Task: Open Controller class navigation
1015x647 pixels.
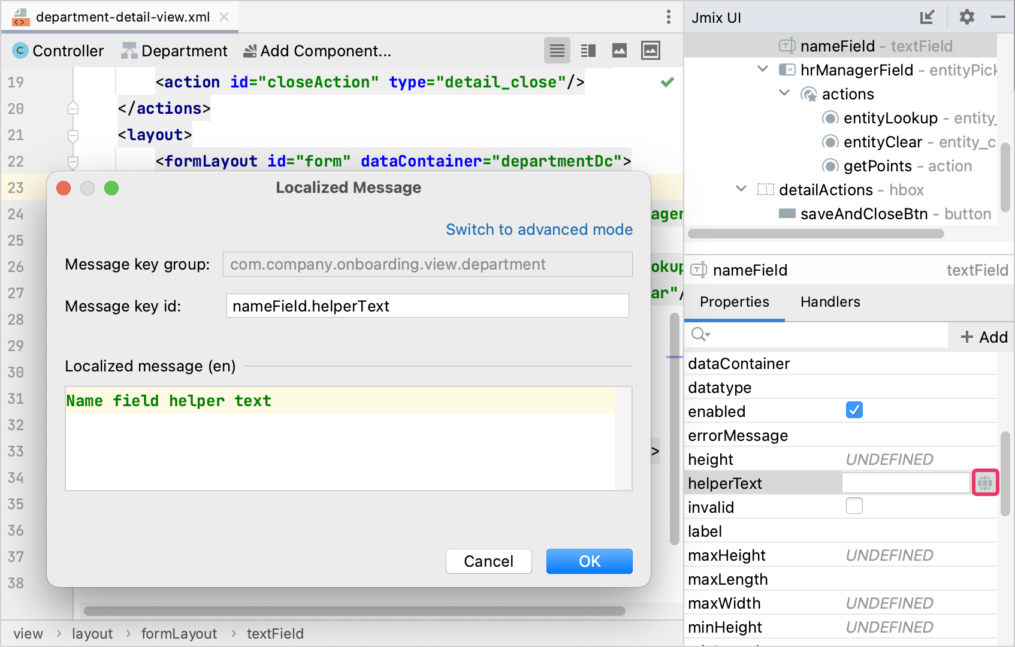Action: 58,51
